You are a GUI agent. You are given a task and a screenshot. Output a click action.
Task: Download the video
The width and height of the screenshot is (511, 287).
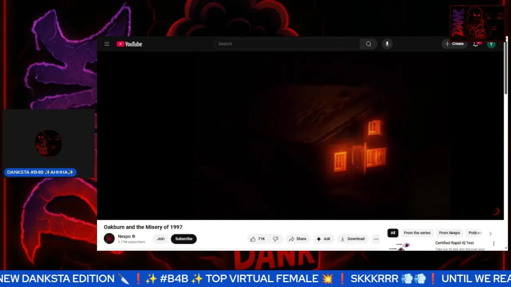point(352,239)
